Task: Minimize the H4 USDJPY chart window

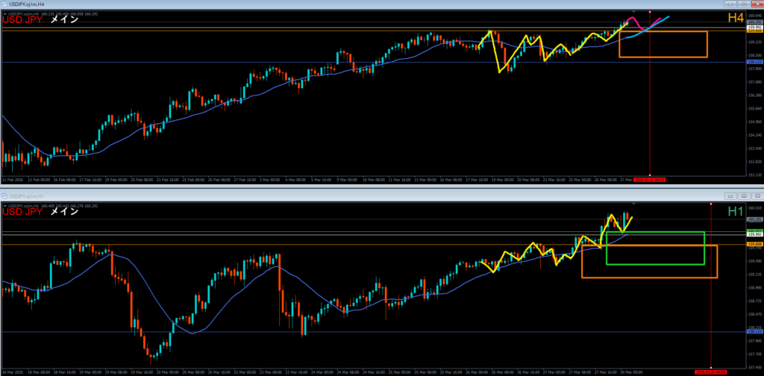Action: [729, 4]
